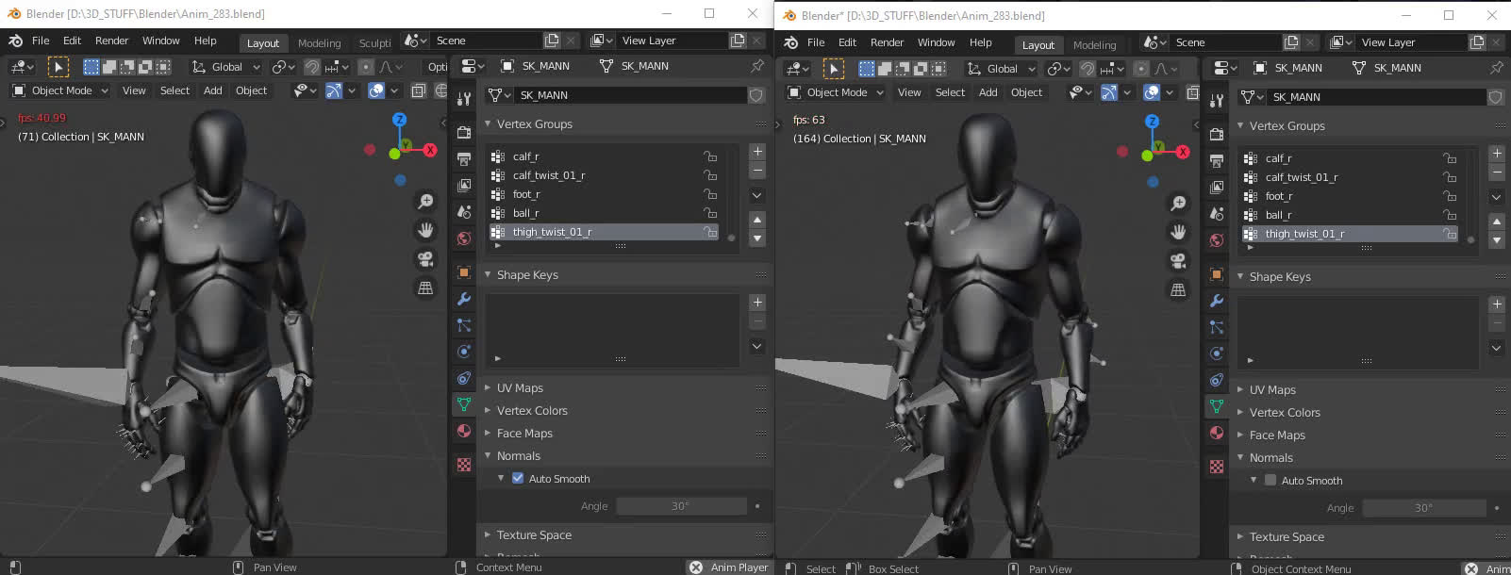
Task: Uncheck Auto Smooth in left window
Action: pos(518,478)
